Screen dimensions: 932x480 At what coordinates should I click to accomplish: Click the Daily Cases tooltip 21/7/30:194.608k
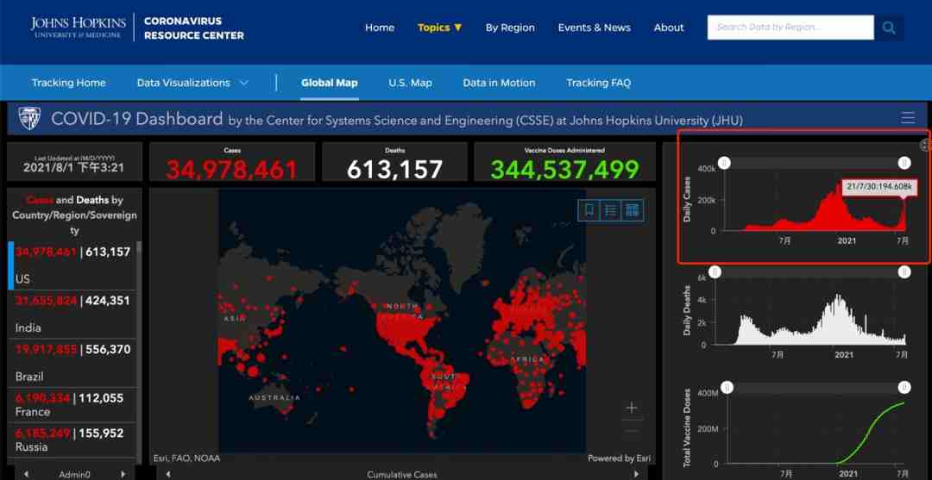880,186
